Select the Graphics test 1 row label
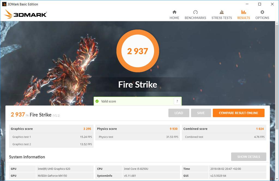 [22, 137]
